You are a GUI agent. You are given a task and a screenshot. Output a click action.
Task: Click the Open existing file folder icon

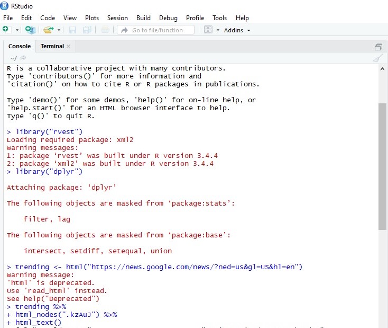[x=48, y=30]
